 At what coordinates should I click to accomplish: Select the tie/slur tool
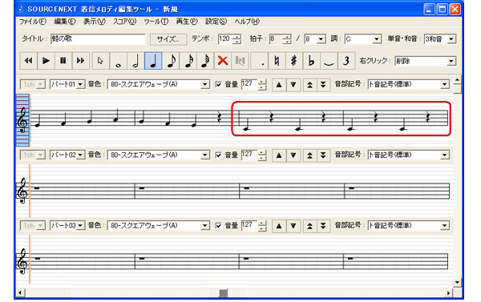point(329,61)
